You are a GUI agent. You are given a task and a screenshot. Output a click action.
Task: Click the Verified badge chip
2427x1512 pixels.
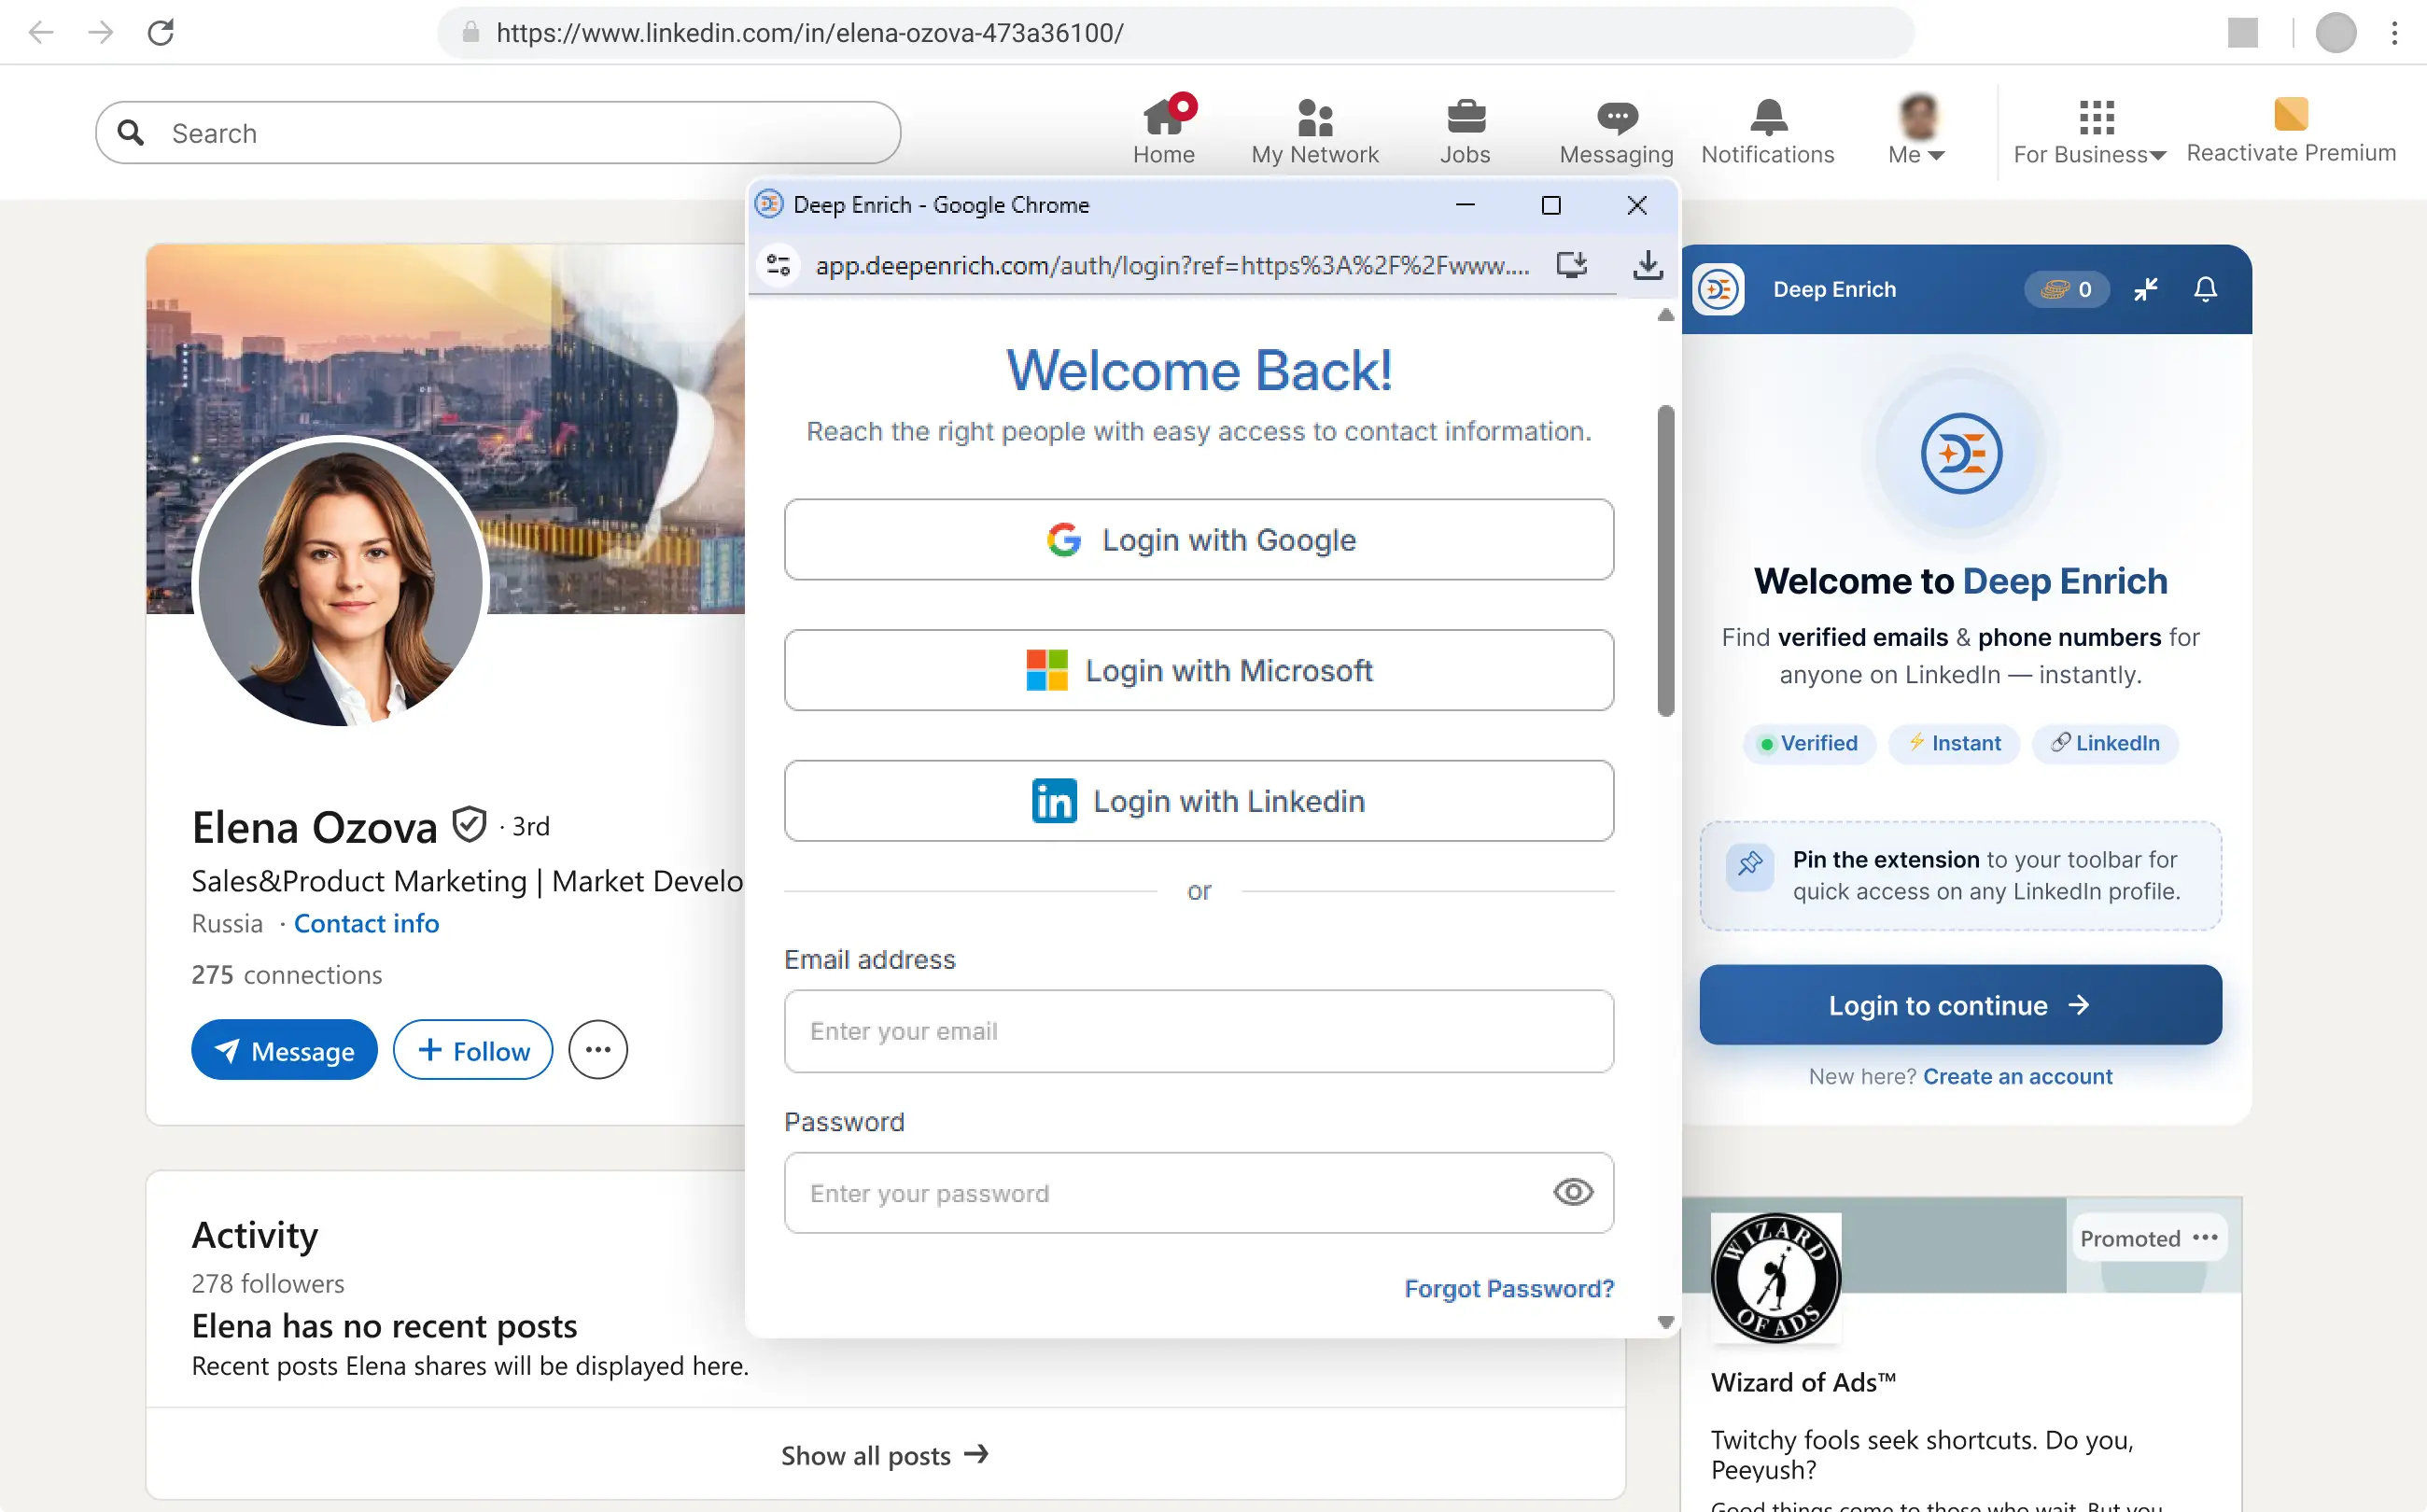click(1808, 744)
